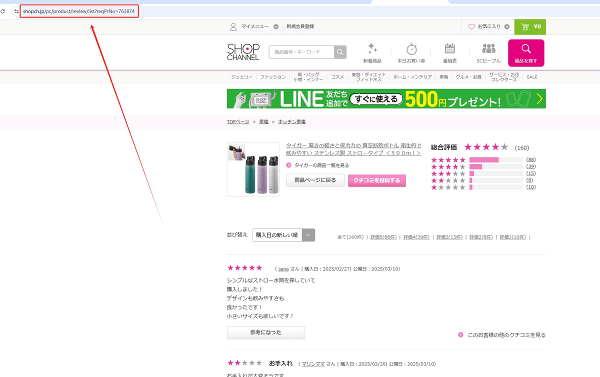Open reviewer マリンママ profile link
This screenshot has height=377, width=600.
pos(313,363)
